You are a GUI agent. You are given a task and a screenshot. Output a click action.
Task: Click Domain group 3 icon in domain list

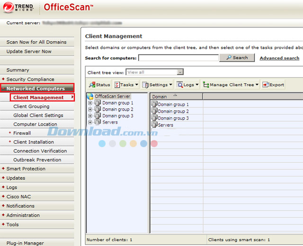coord(154,118)
